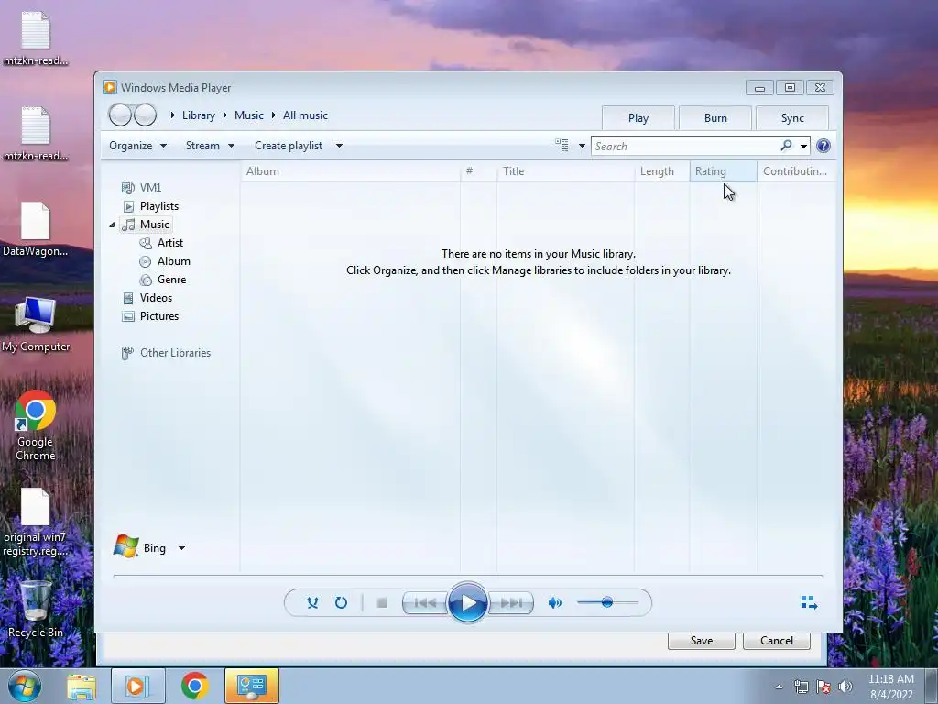Select Google Chrome desktop shortcut
The height and width of the screenshot is (704, 938).
pyautogui.click(x=36, y=425)
